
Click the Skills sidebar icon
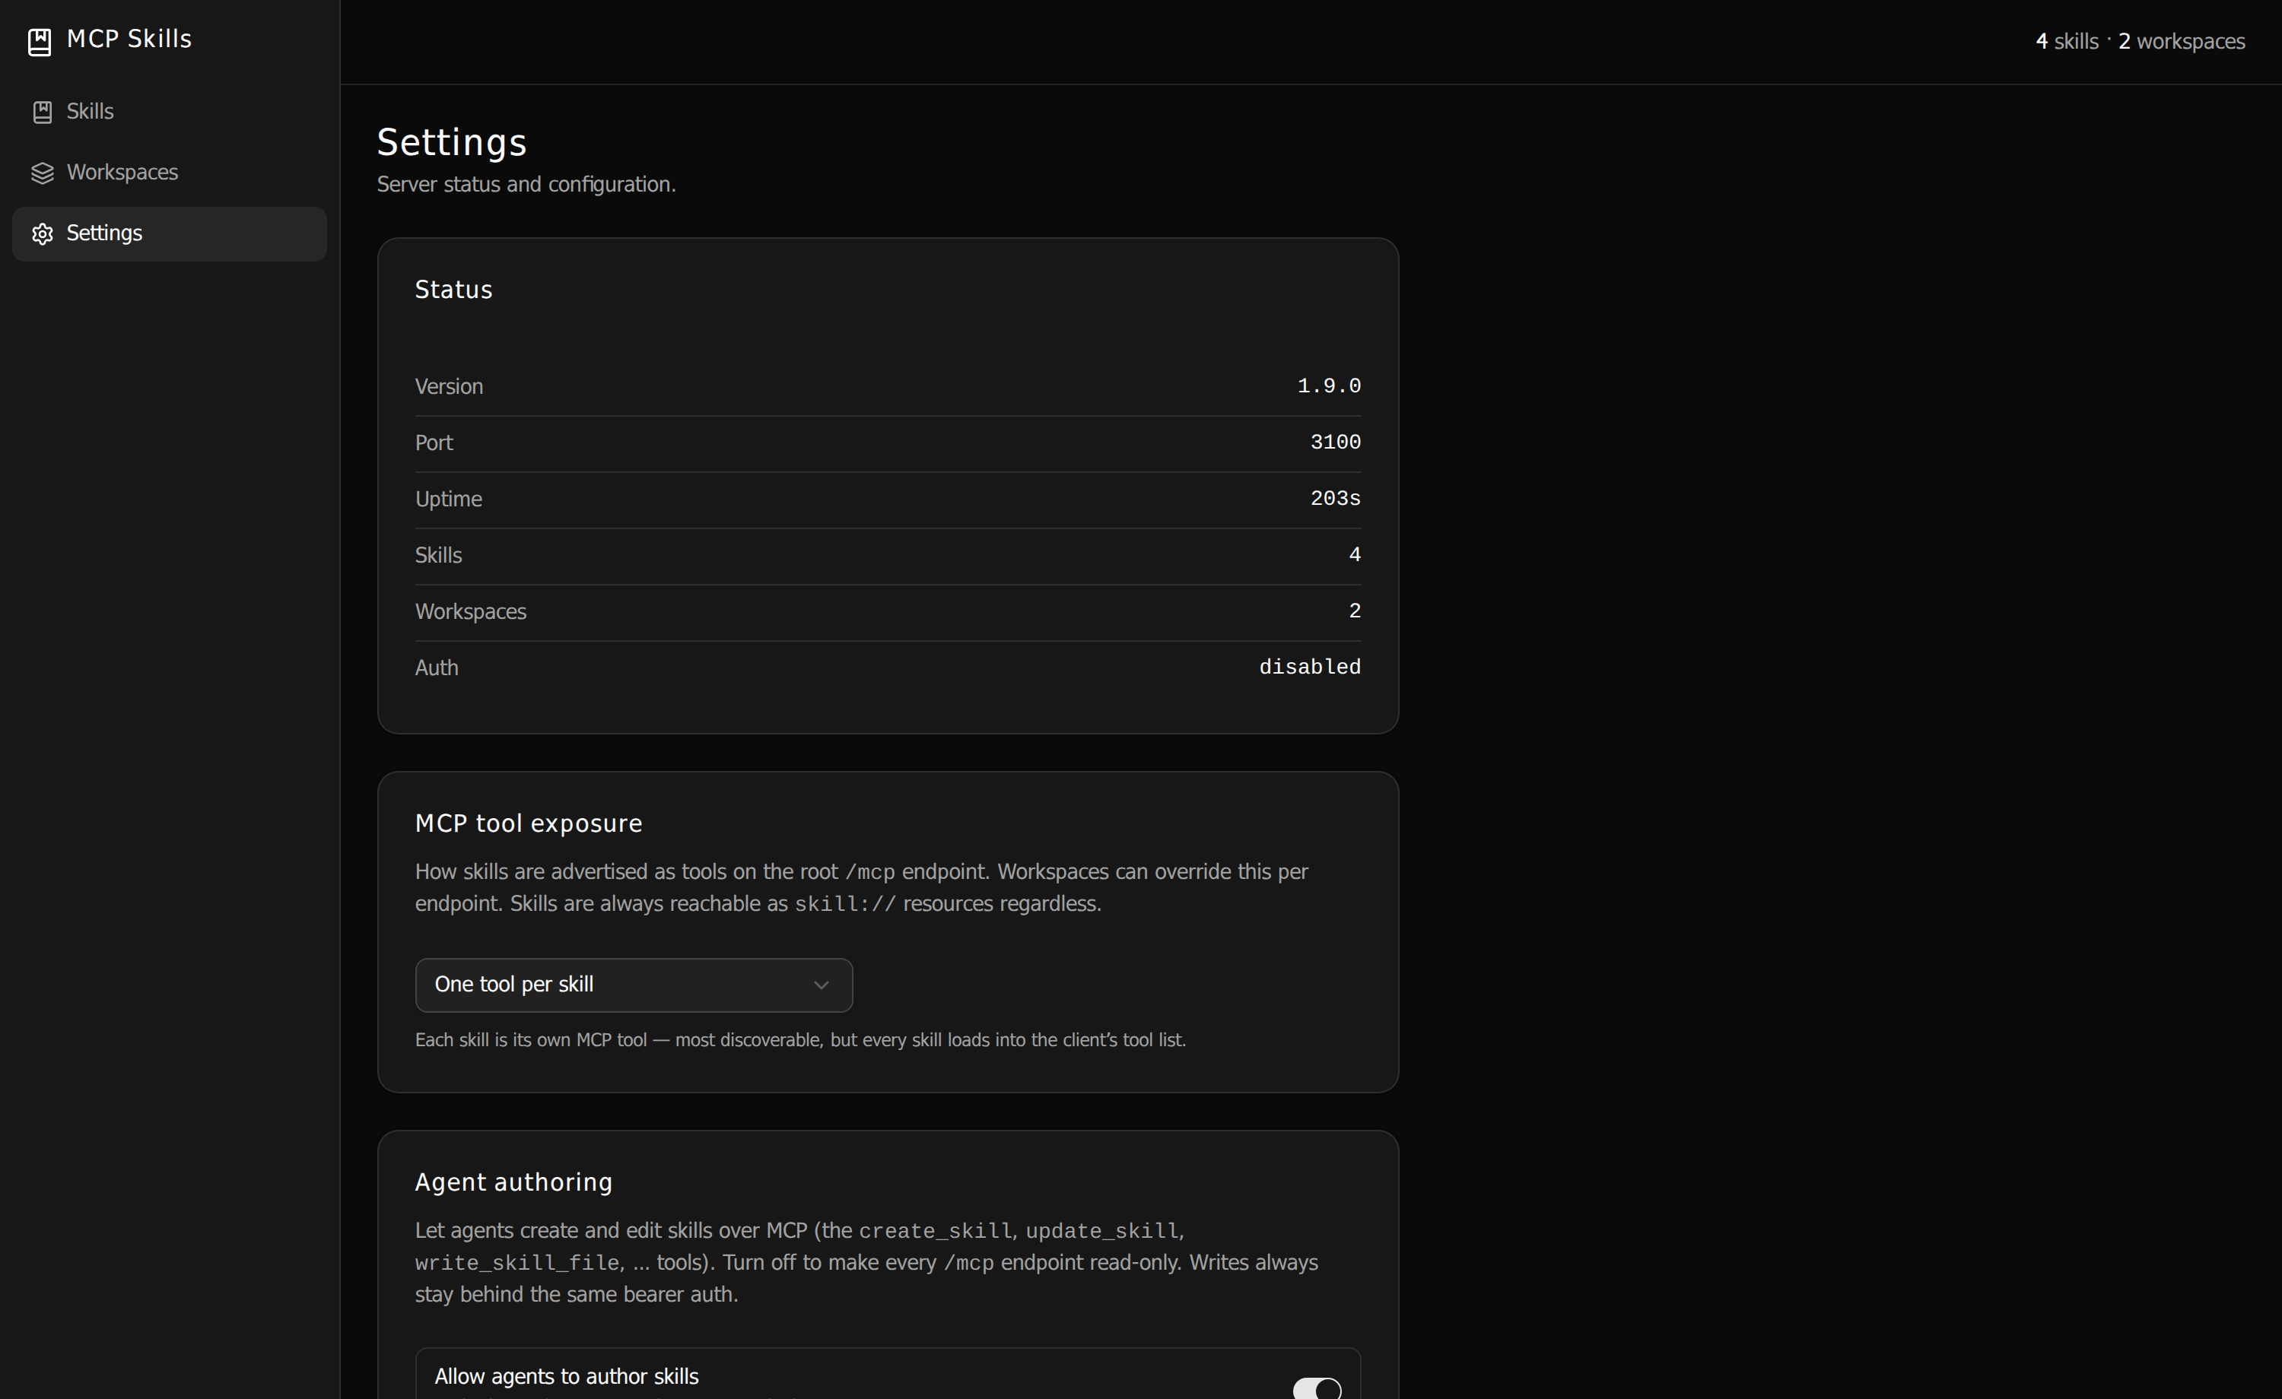[43, 112]
